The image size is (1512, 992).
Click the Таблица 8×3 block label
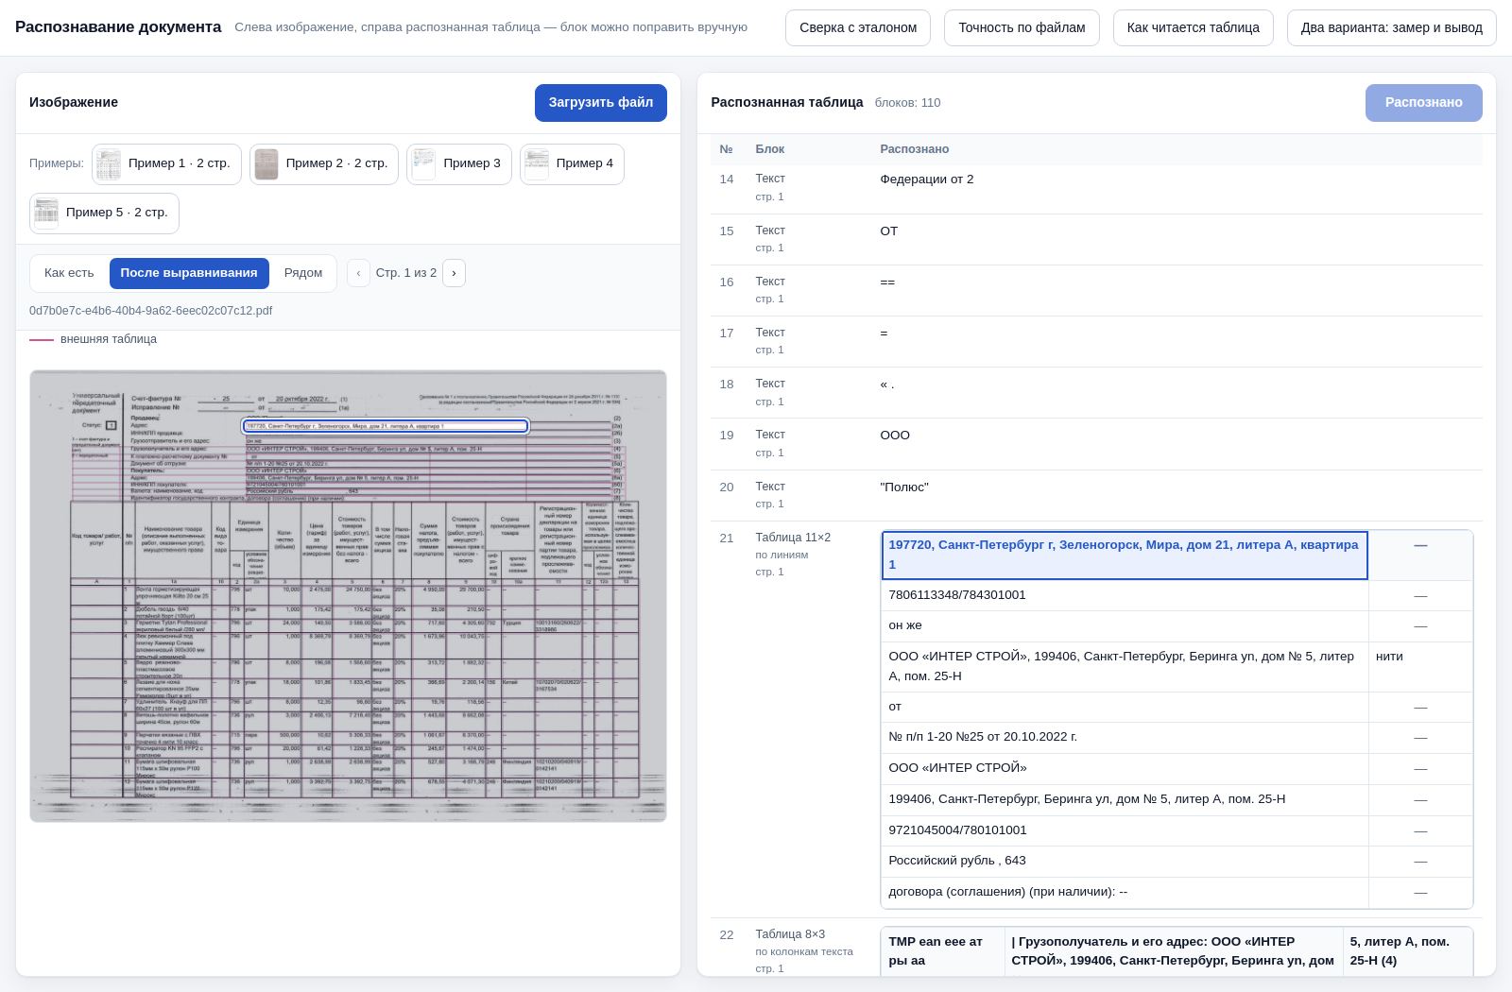click(790, 934)
